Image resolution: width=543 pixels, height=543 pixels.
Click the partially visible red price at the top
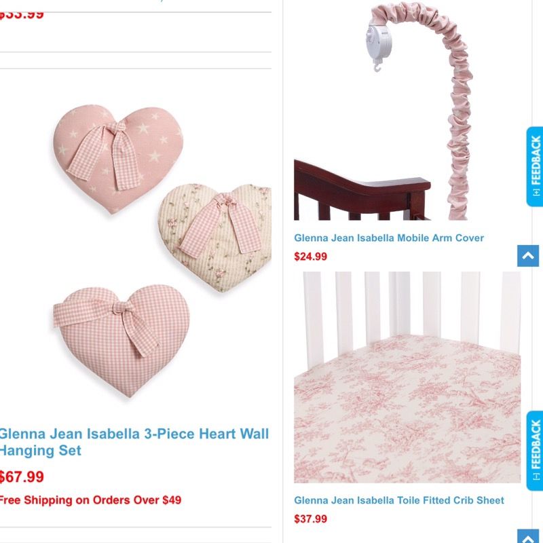click(x=22, y=15)
